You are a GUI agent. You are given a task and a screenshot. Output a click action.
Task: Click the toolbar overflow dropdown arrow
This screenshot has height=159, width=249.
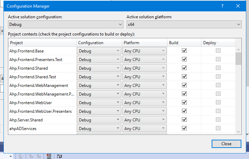tap(11, 156)
